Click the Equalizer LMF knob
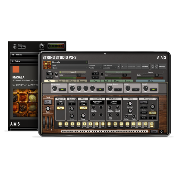179x180 pixels. coord(79,88)
